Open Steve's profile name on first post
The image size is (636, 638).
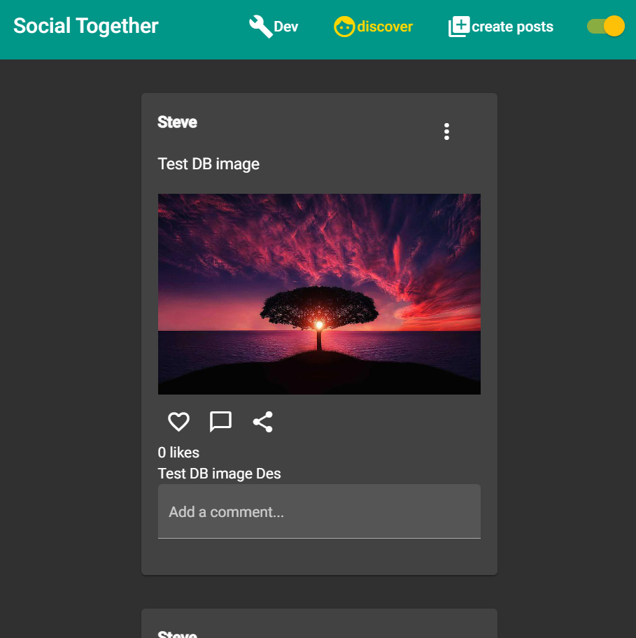(x=178, y=122)
